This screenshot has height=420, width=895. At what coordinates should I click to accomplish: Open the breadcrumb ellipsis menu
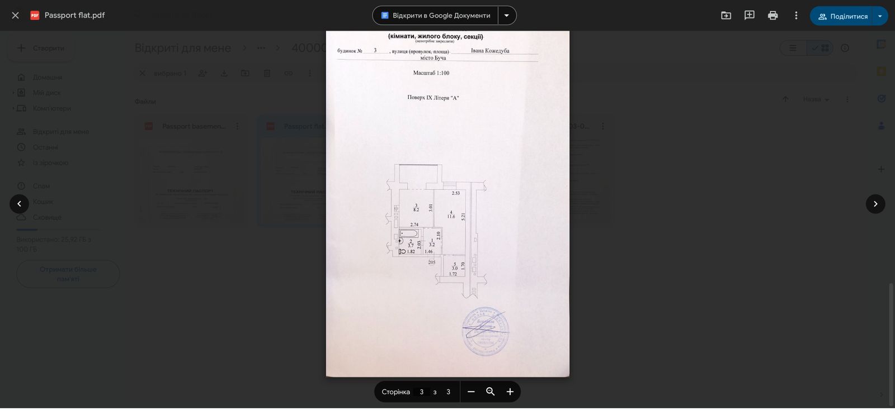[x=261, y=48]
